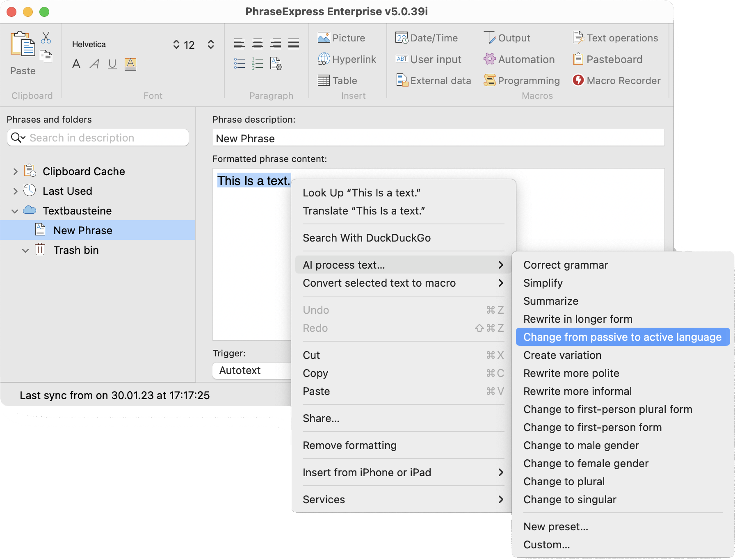Edit the Phrase description field
Image resolution: width=735 pixels, height=559 pixels.
[438, 138]
